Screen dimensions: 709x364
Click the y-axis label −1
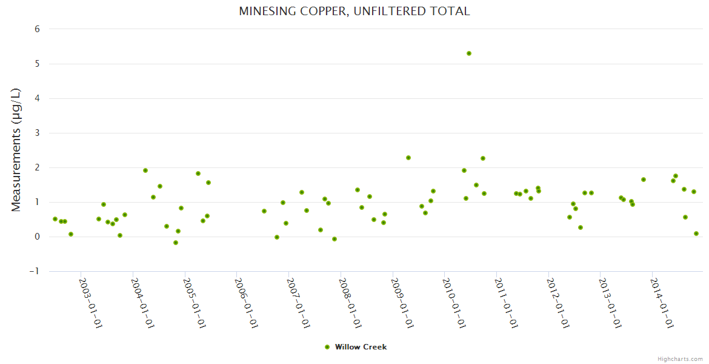tap(35, 271)
